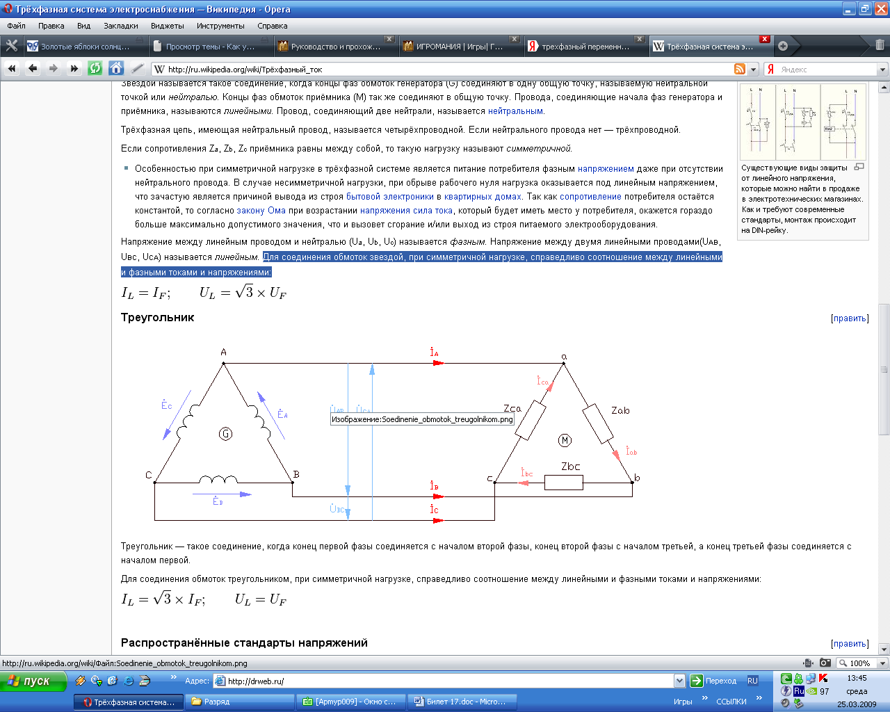Close the Руководство и прохож... tab
The height and width of the screenshot is (712, 890).
click(x=389, y=39)
